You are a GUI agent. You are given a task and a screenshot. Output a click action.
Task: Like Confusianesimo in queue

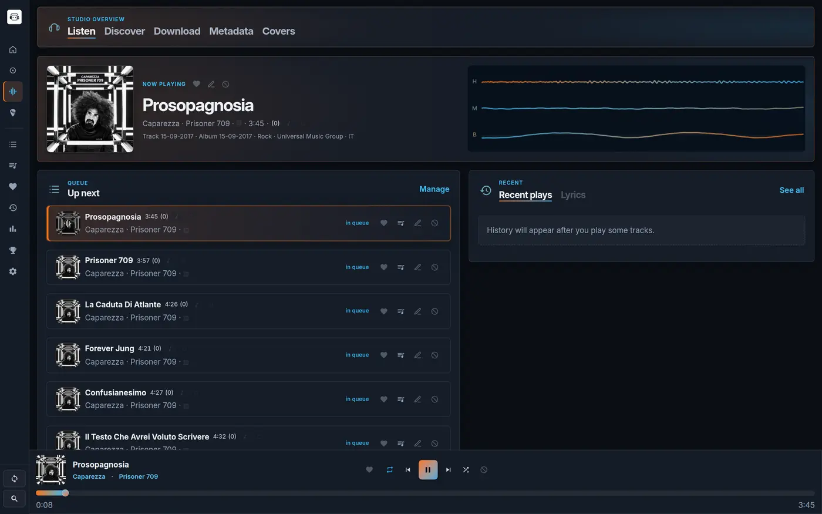coord(384,399)
